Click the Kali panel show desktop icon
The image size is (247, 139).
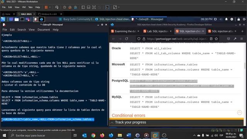pyautogui.click(x=11, y=19)
